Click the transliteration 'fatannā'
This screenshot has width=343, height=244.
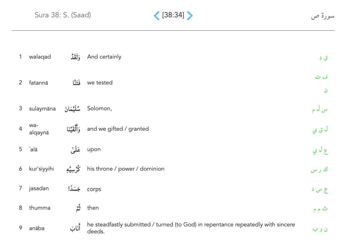pyautogui.click(x=39, y=82)
